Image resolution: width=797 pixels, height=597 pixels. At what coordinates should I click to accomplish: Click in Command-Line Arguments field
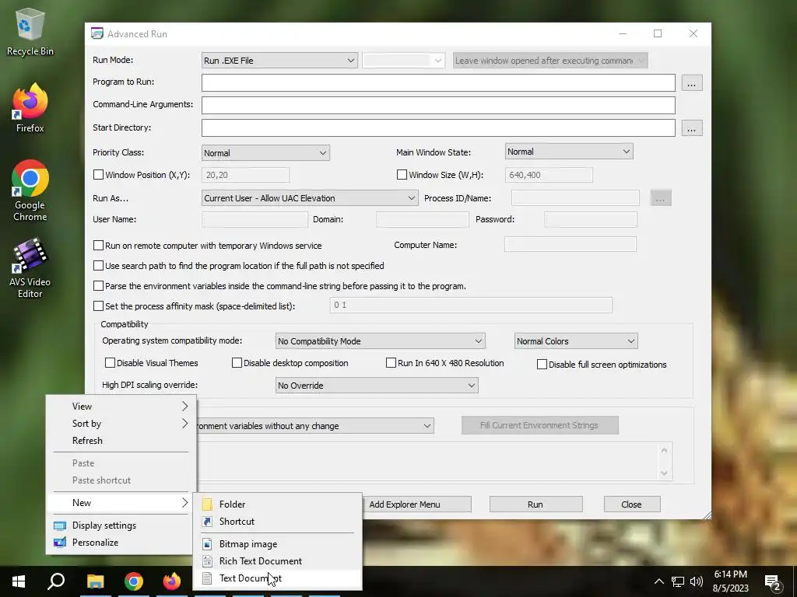click(438, 105)
